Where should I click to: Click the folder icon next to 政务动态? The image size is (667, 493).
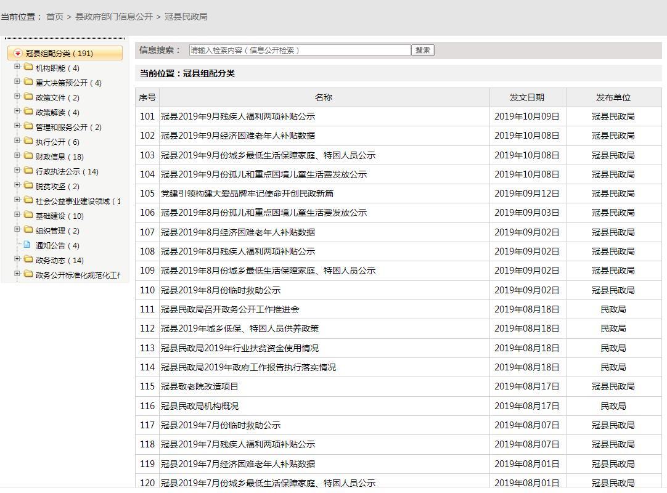pos(28,259)
